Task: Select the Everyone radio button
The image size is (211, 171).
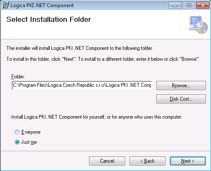Action: click(x=17, y=132)
